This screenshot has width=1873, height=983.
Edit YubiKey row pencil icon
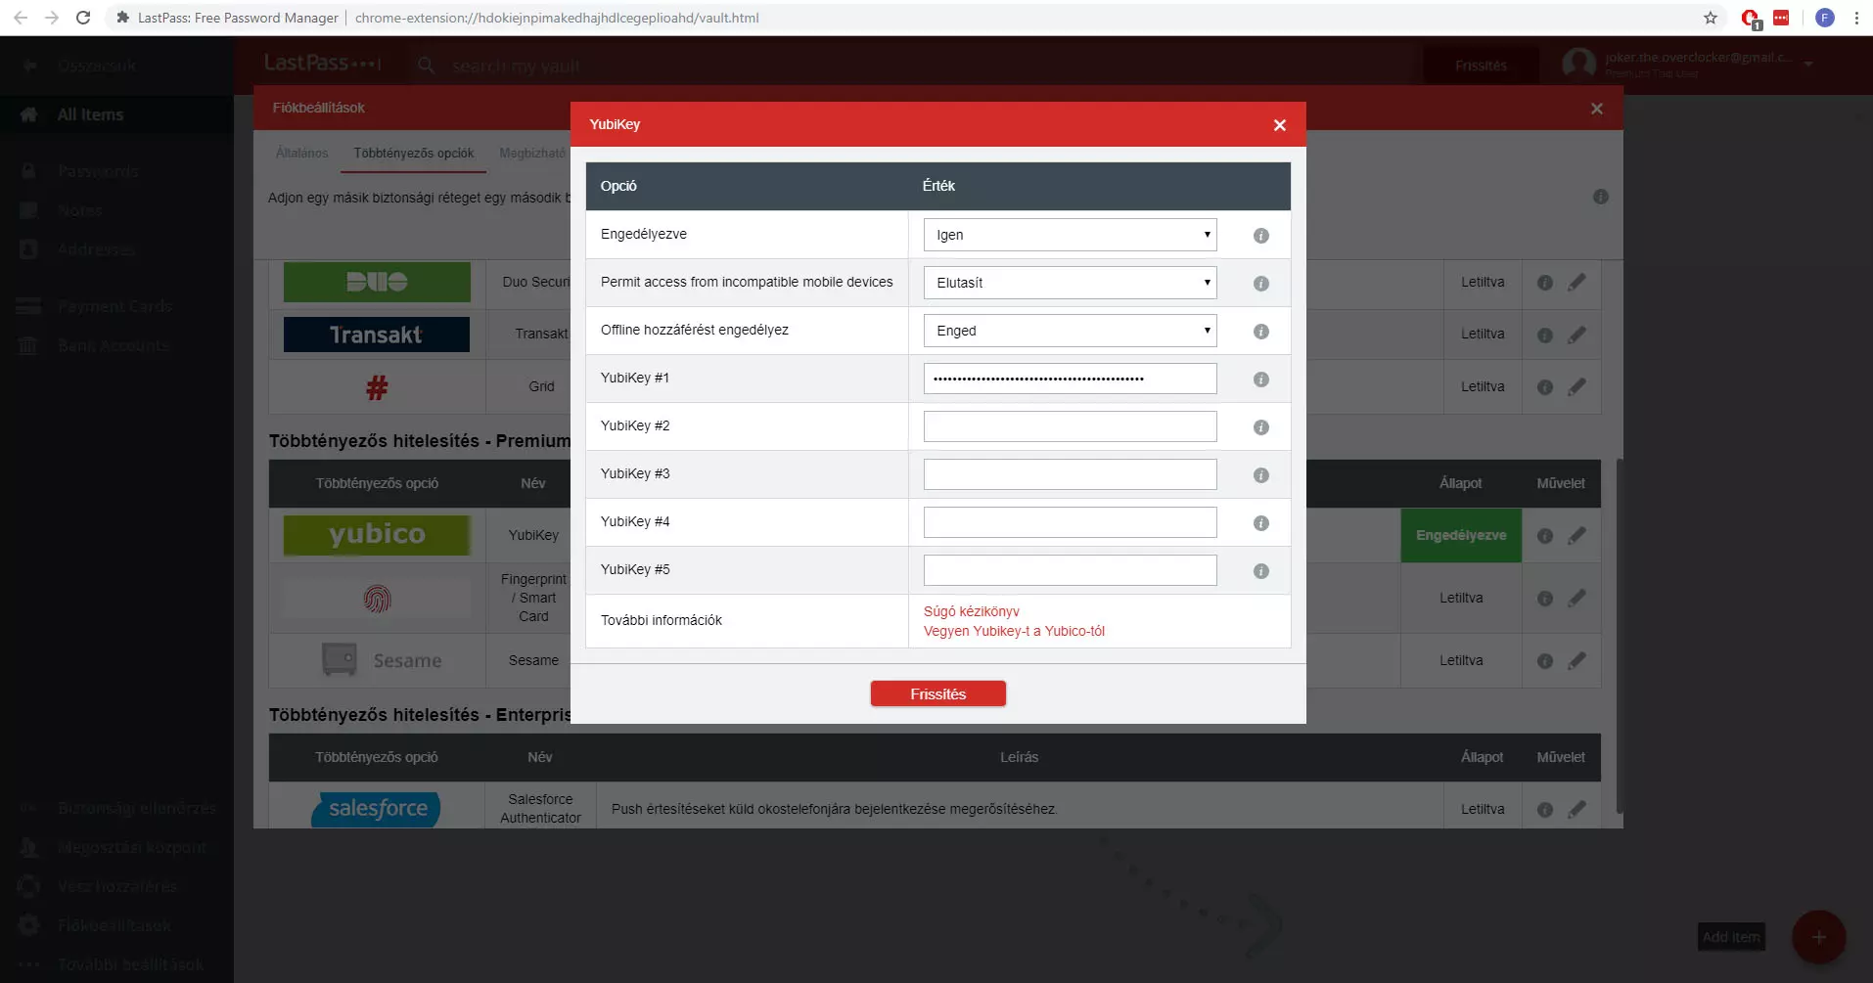tap(1576, 536)
